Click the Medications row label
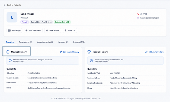Screen dimensions: 170x102 11,83
